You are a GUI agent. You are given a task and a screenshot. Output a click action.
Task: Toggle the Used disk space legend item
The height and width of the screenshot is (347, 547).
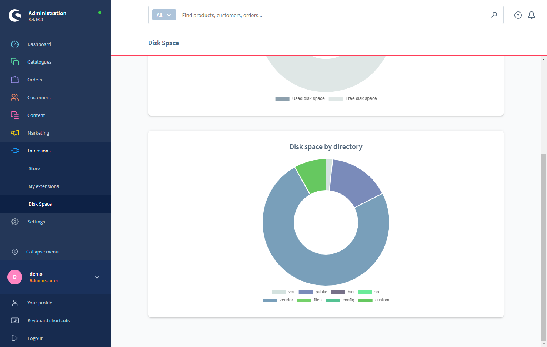coord(300,98)
